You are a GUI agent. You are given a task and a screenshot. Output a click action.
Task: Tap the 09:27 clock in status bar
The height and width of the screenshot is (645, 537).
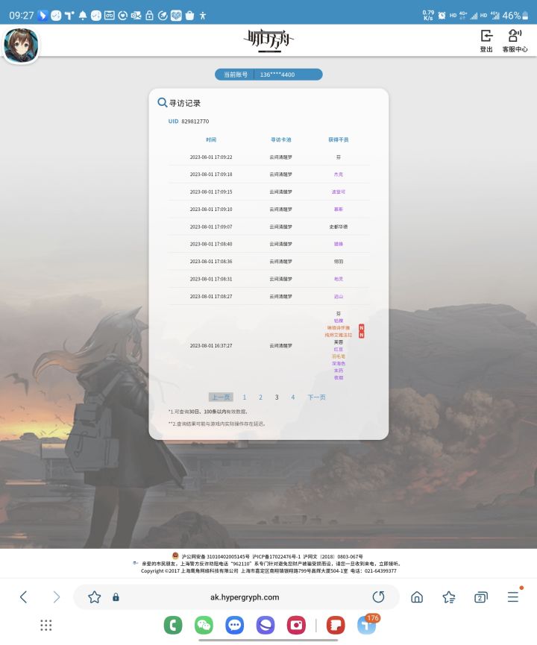click(x=22, y=16)
